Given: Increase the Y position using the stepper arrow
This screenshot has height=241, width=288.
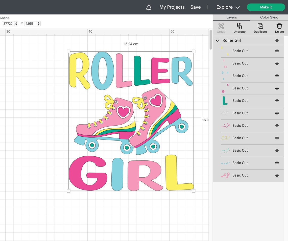Looking at the screenshot, I should tap(38, 22).
